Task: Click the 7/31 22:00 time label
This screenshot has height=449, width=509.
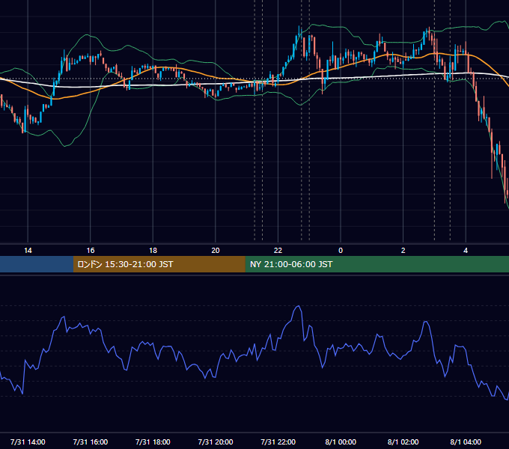Action: tap(278, 442)
